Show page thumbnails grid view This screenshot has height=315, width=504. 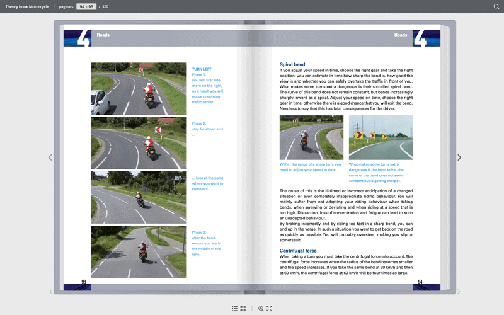(x=243, y=309)
